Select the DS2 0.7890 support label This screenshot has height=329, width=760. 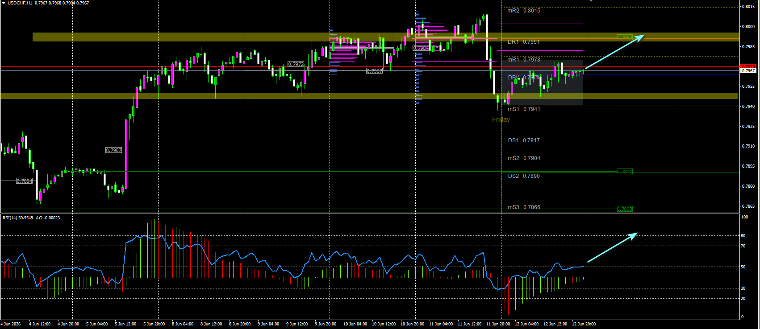point(524,176)
